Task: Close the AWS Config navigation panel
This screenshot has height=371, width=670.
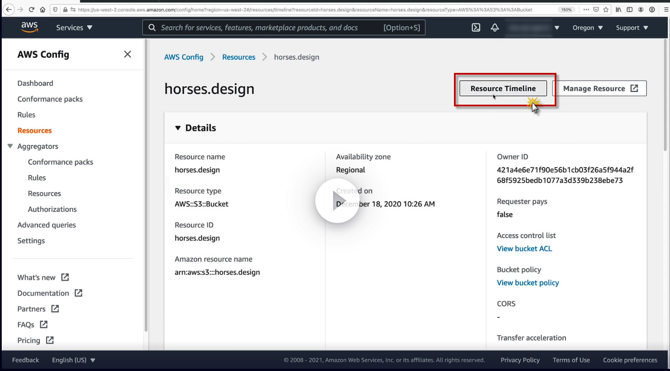Action: [x=127, y=54]
